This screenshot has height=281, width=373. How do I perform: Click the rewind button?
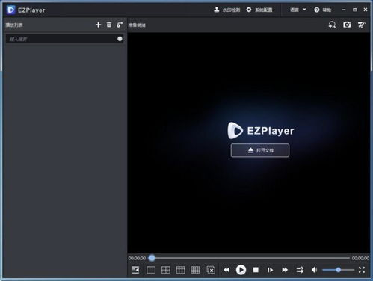(226, 270)
